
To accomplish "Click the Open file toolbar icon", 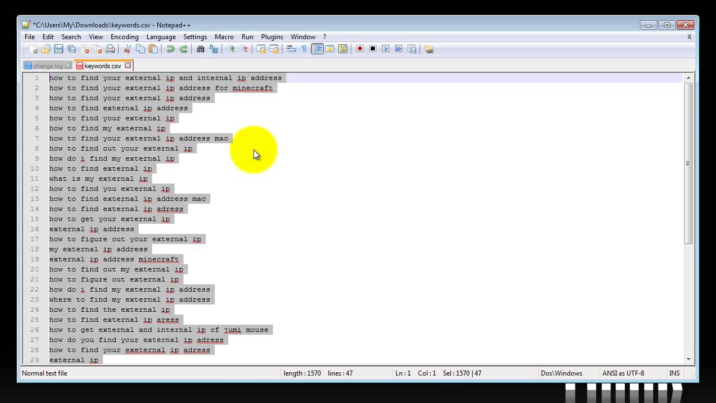I will [x=46, y=49].
